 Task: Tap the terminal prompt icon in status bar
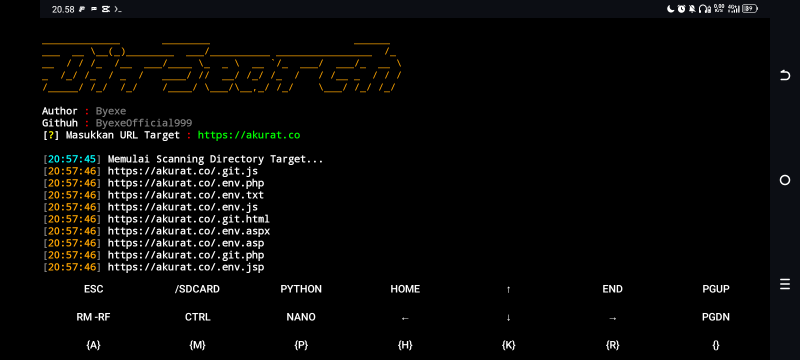click(x=118, y=9)
